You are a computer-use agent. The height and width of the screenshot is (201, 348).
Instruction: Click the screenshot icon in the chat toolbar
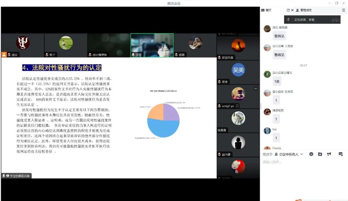341,154
